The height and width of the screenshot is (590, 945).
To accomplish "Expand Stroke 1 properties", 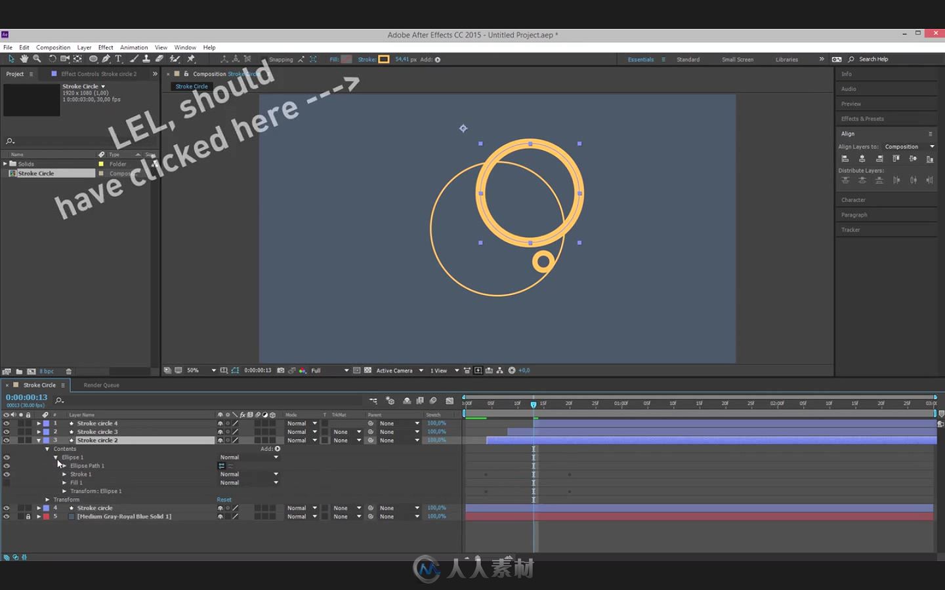I will point(64,475).
